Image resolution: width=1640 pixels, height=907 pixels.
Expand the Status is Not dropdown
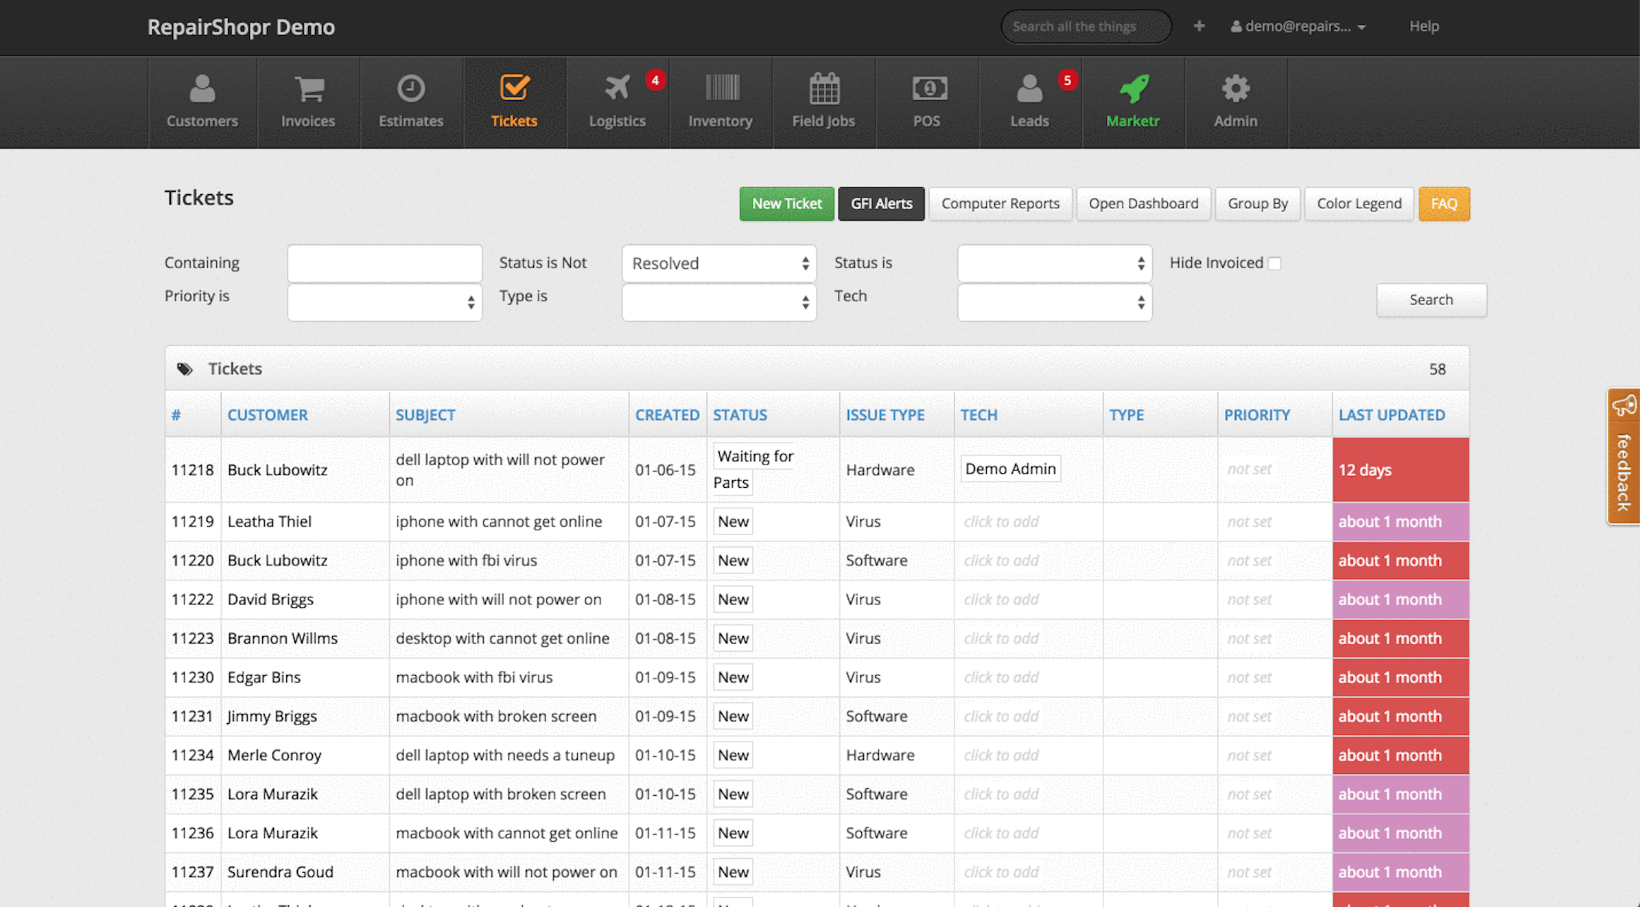[x=718, y=263]
